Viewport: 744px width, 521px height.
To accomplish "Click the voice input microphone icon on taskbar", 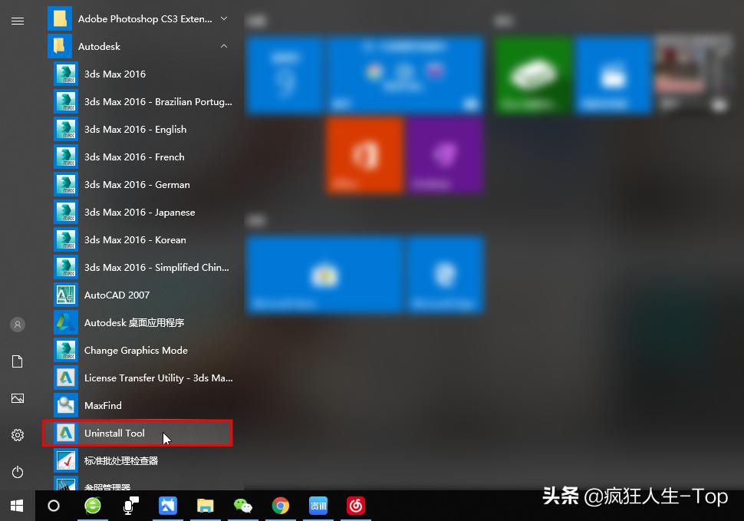I will 130,506.
